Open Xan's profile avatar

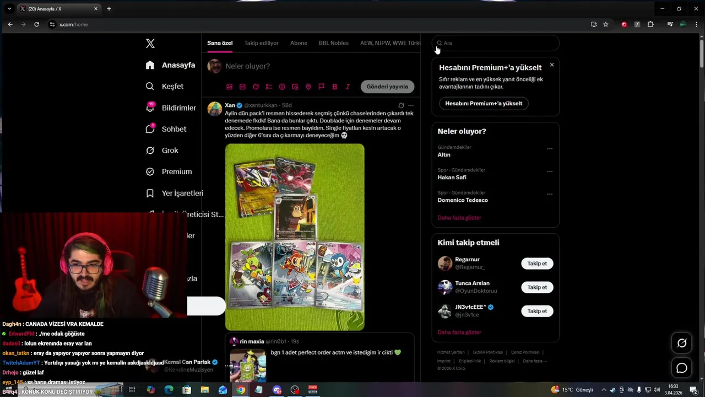[214, 108]
